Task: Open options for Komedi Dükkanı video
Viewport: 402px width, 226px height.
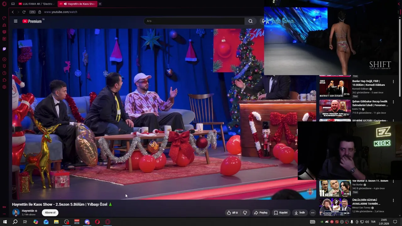Action: click(393, 82)
